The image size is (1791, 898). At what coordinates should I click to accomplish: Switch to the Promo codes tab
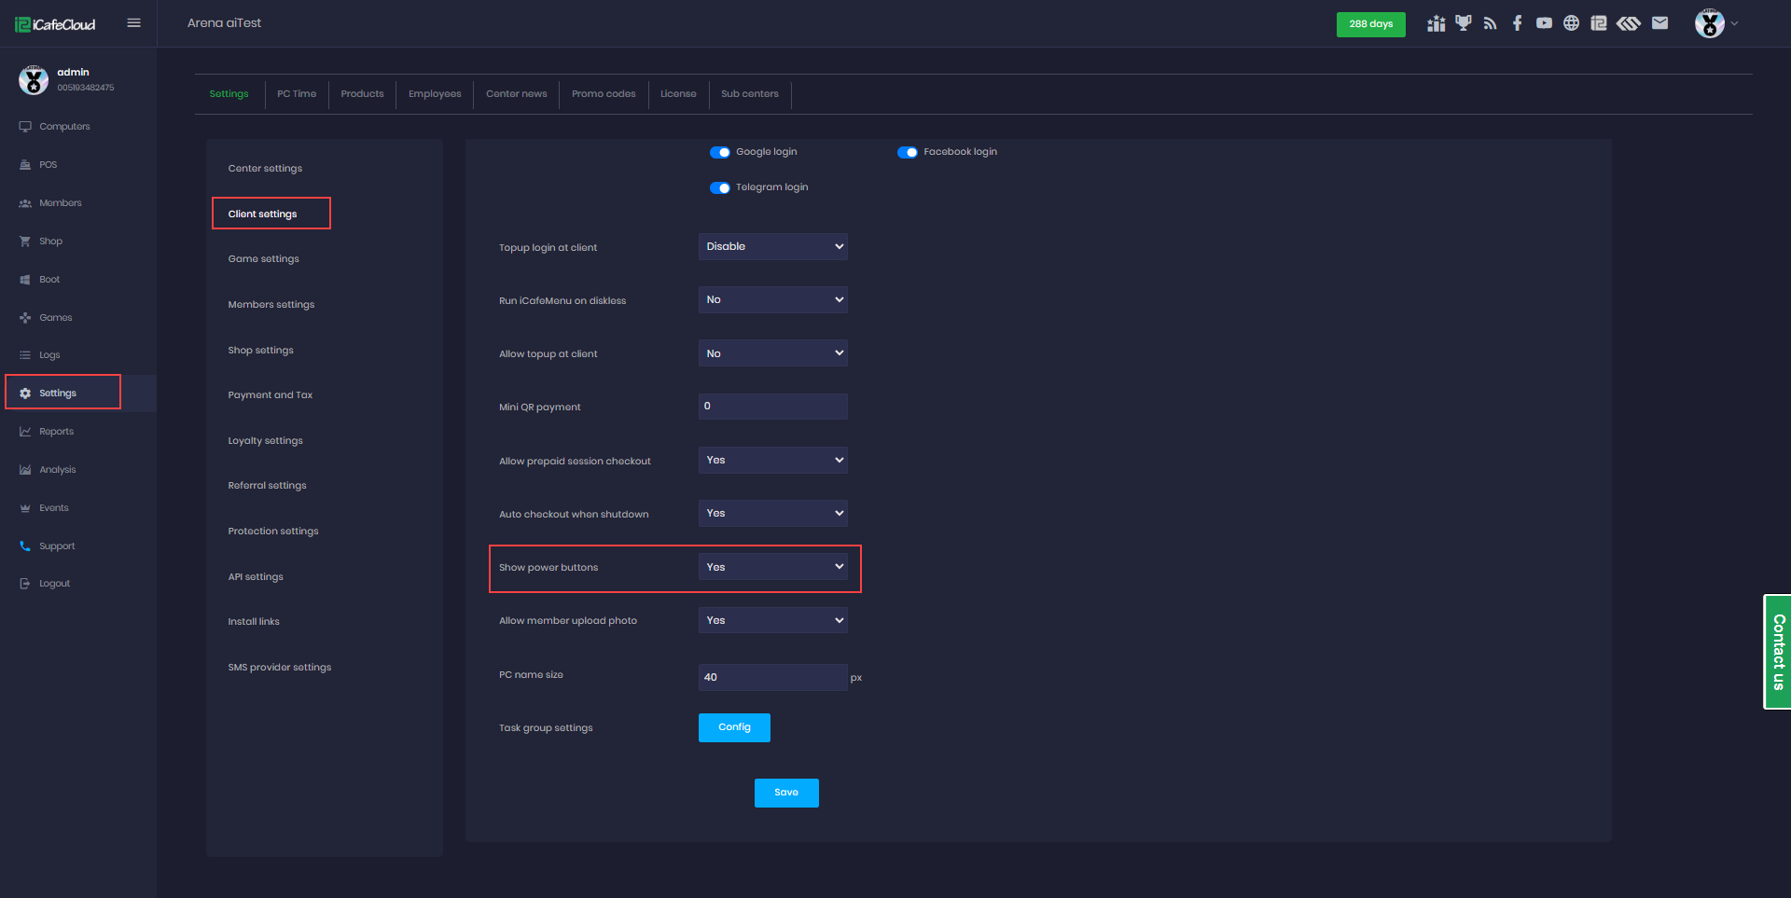click(604, 94)
